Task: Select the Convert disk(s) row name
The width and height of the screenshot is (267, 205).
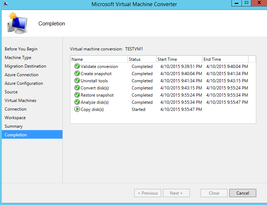Action: point(95,88)
